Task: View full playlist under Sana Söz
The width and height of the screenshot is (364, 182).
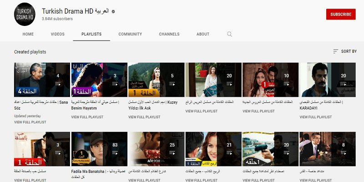Action: 30,122
